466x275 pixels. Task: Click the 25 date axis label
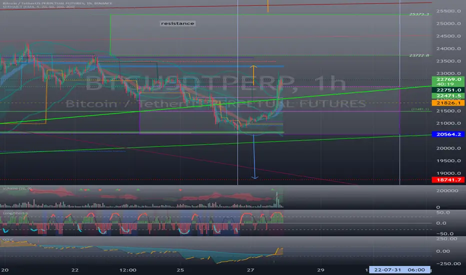click(x=180, y=270)
